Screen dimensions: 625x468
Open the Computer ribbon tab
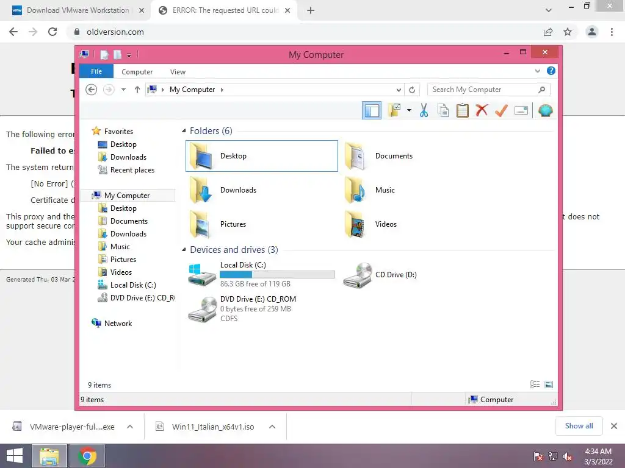click(x=137, y=72)
